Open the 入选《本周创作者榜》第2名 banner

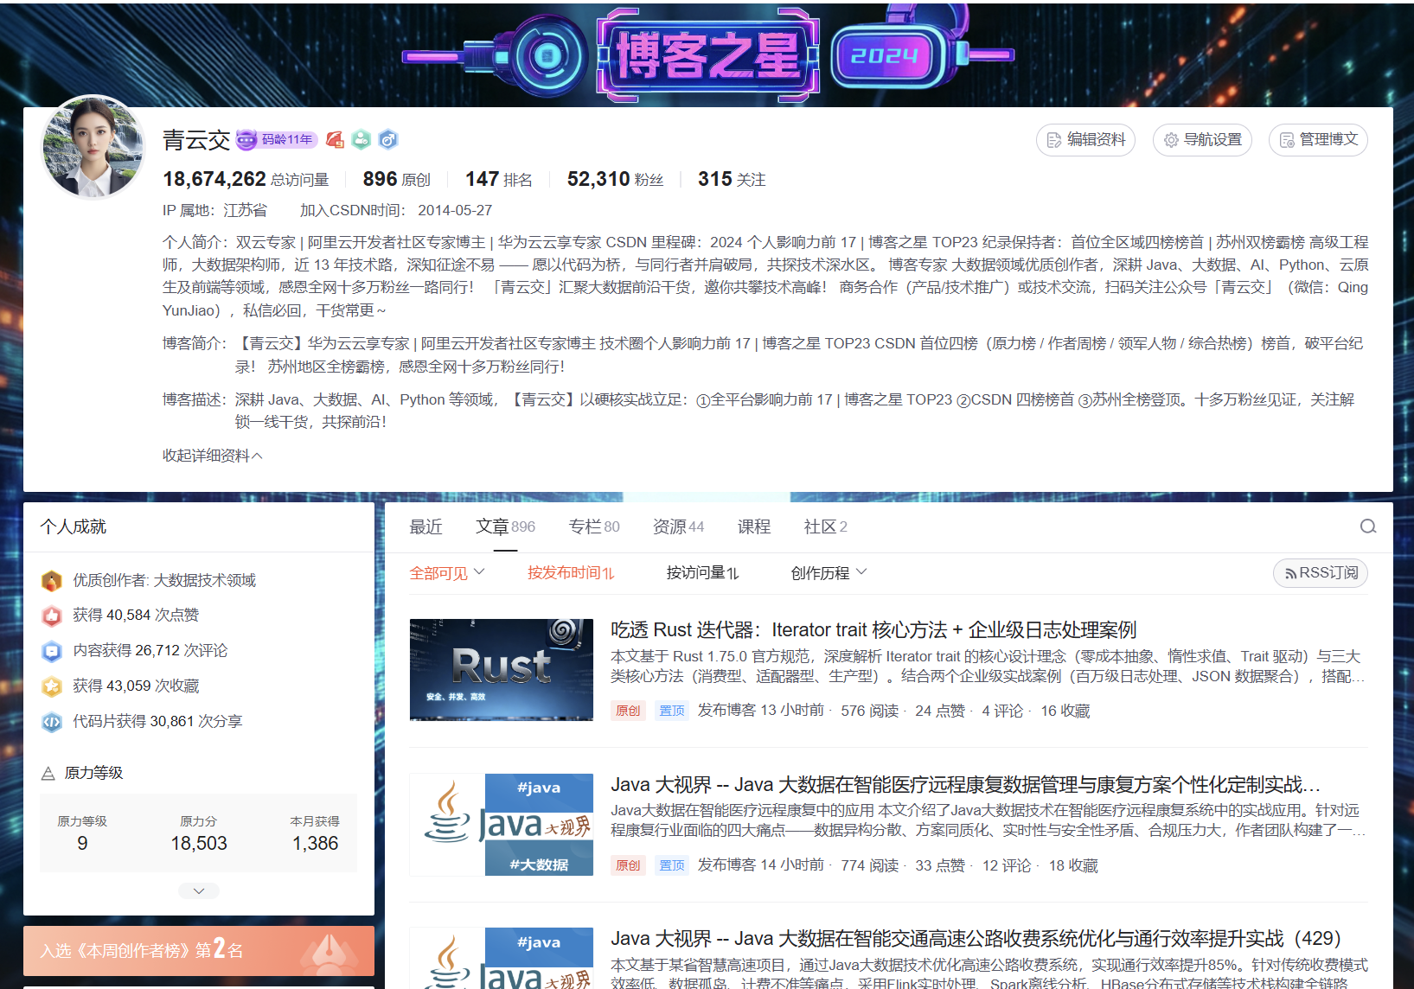pos(199,951)
